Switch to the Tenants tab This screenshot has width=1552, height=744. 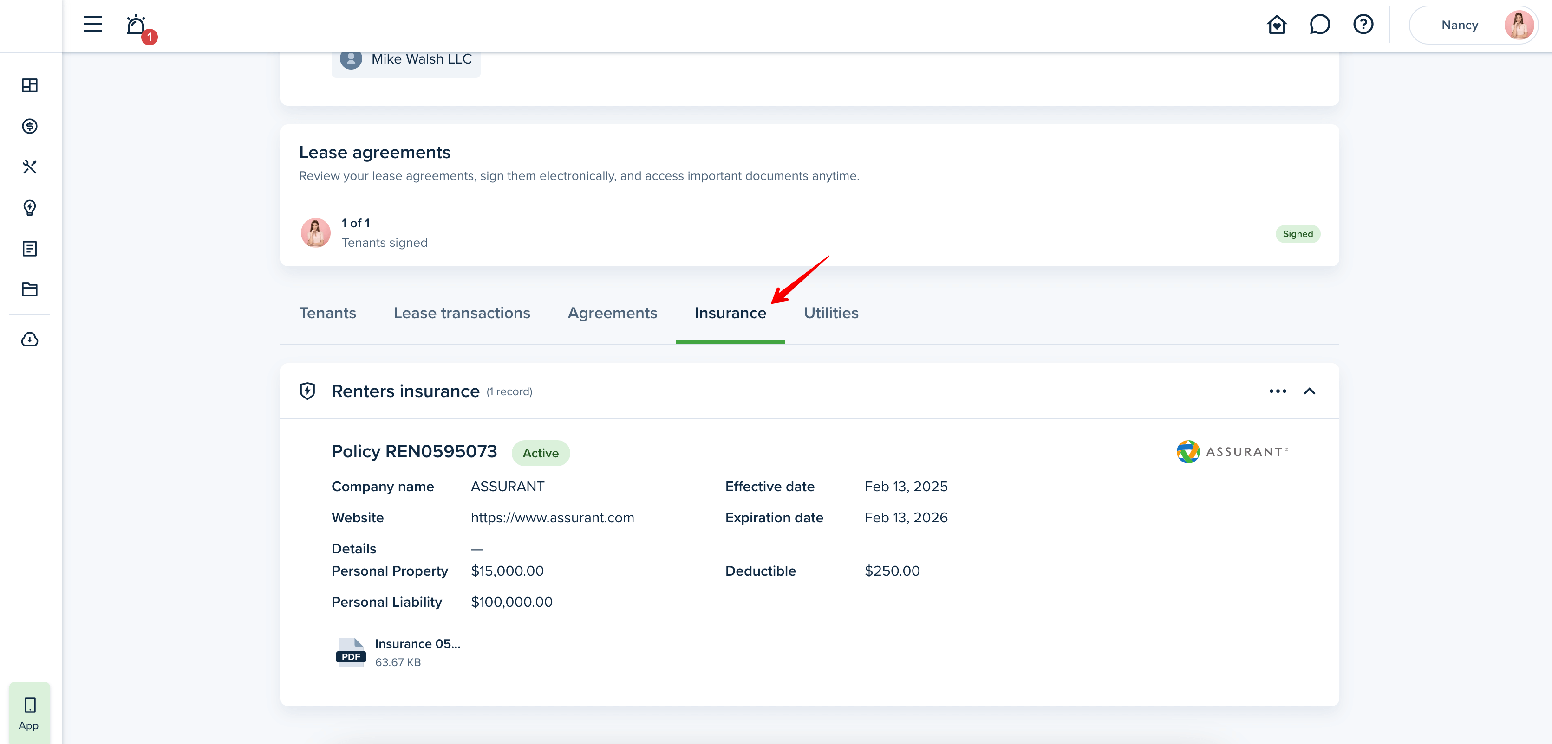click(x=328, y=313)
